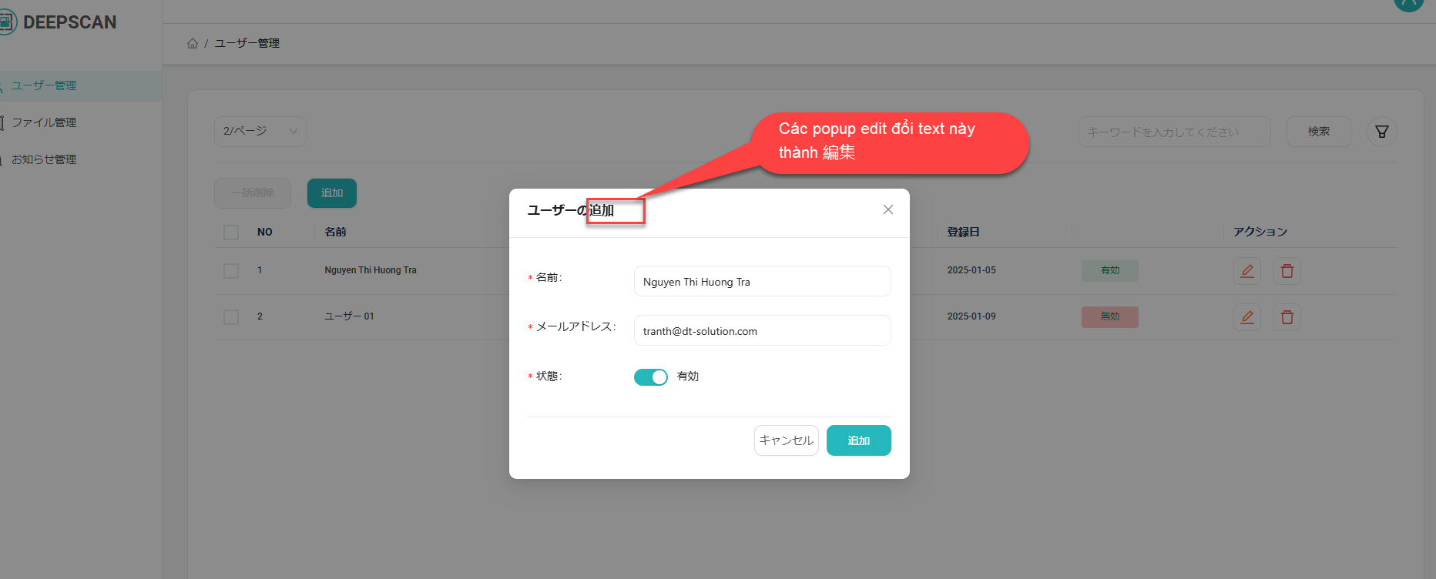Close the ユーザーの追加 dialog with X
Image resolution: width=1436 pixels, height=579 pixels.
pos(887,209)
